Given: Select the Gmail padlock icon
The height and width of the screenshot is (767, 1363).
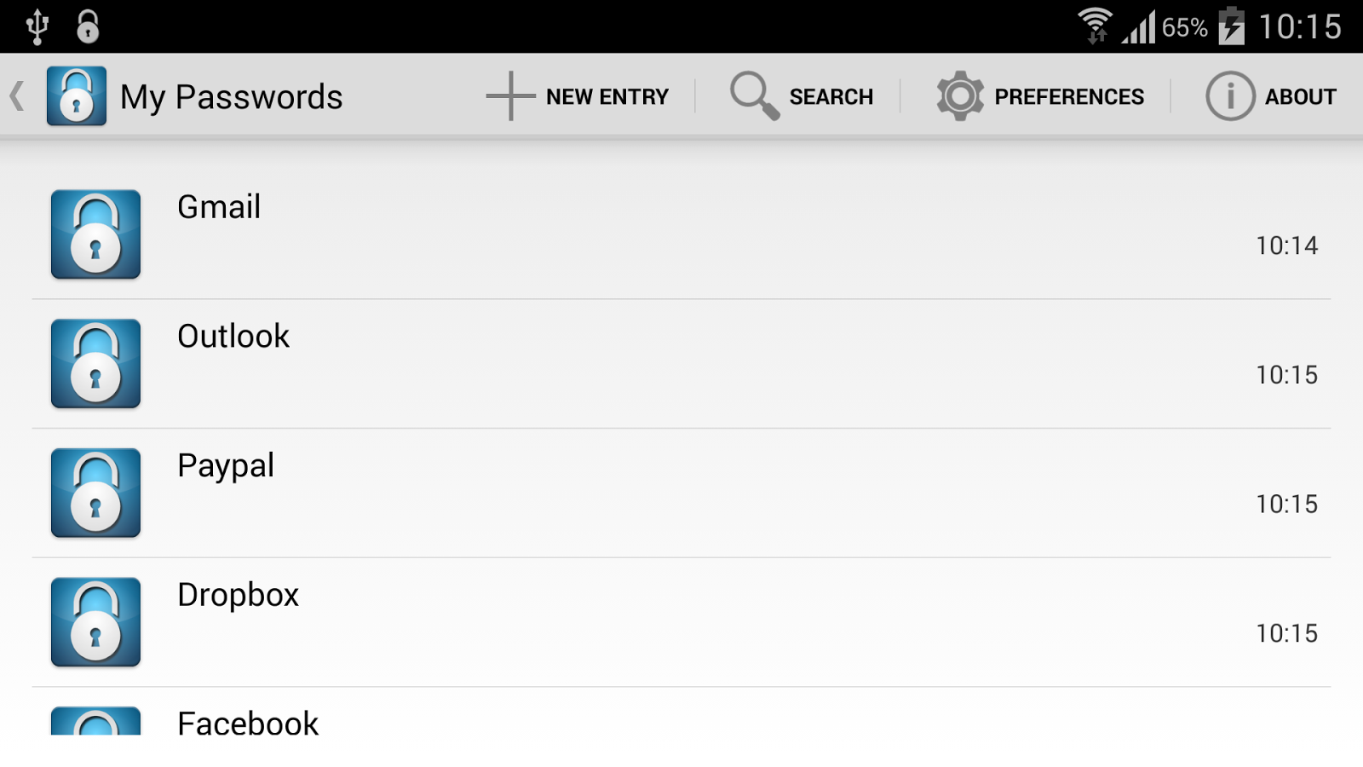Looking at the screenshot, I should click(x=95, y=235).
